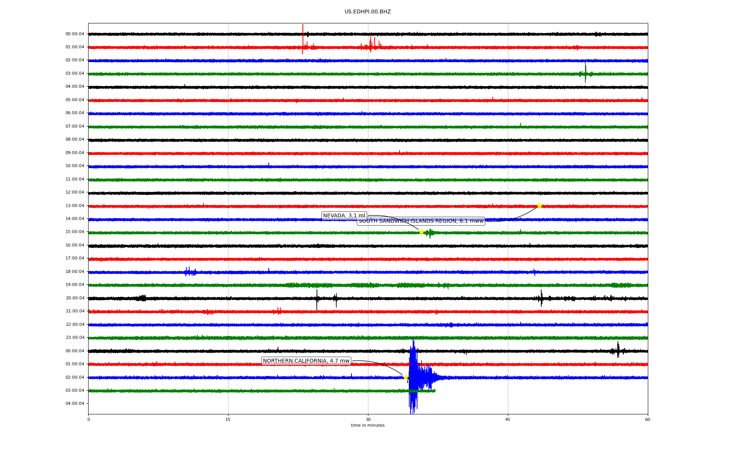Click the green spike in the top 03:00:04 trace
The height and width of the screenshot is (460, 736).
[x=585, y=73]
